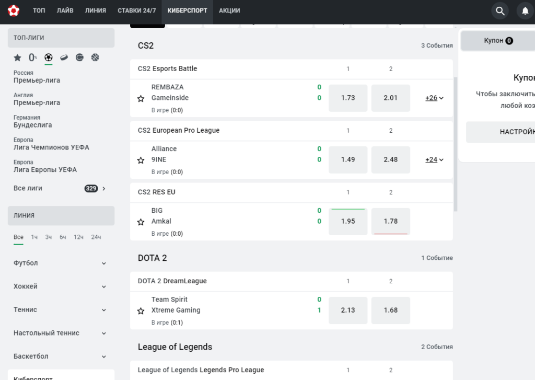Go home via the red soccer logo
Image resolution: width=535 pixels, height=380 pixels.
pos(13,10)
